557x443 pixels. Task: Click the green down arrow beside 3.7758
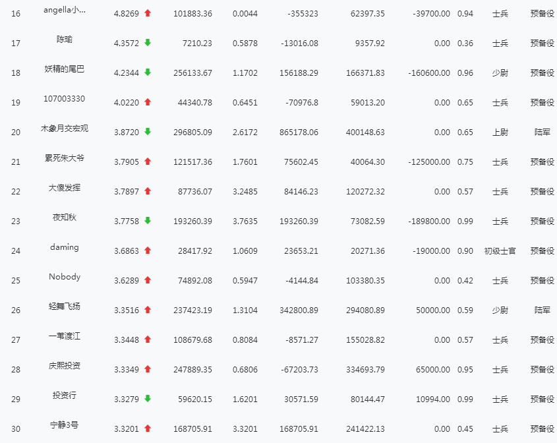click(x=148, y=221)
